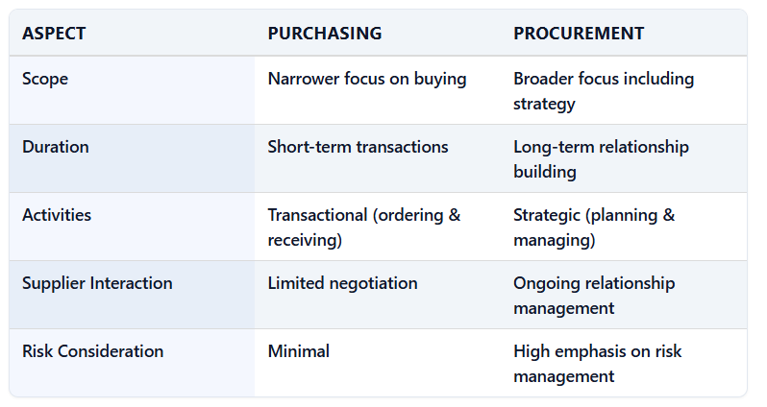This screenshot has width=767, height=407.
Task: Click the 'High emphasis on risk management' cell
Action: coord(597,363)
